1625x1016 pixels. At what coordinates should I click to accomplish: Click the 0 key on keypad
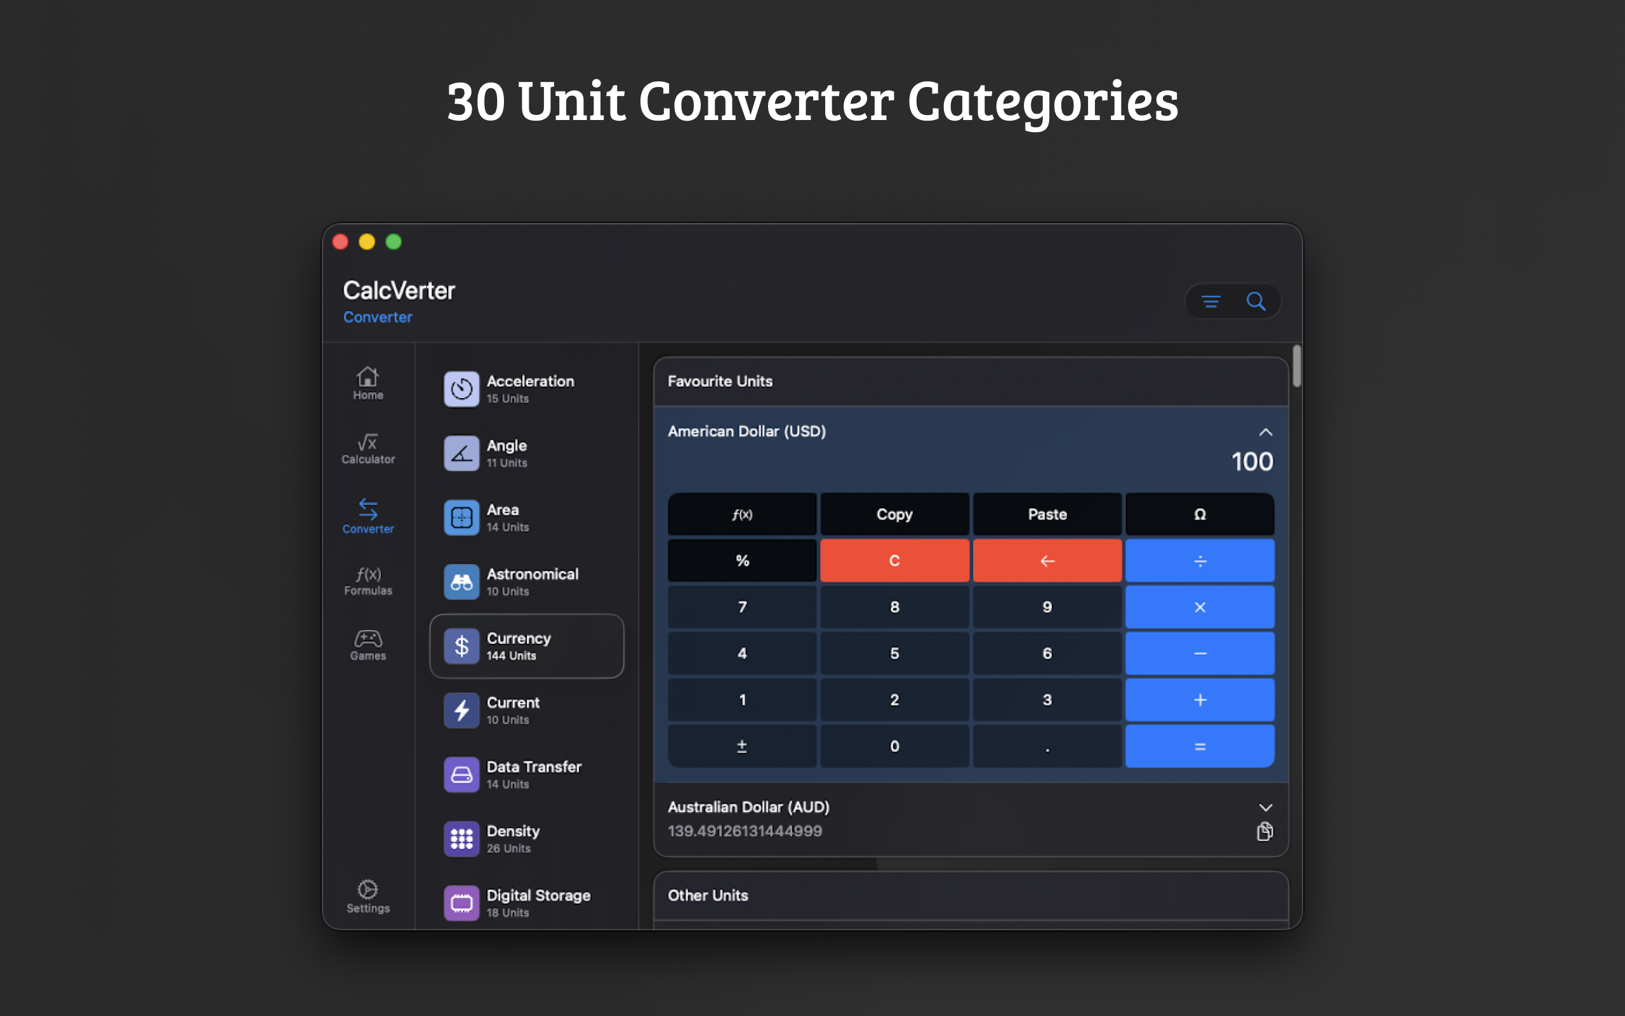(894, 746)
